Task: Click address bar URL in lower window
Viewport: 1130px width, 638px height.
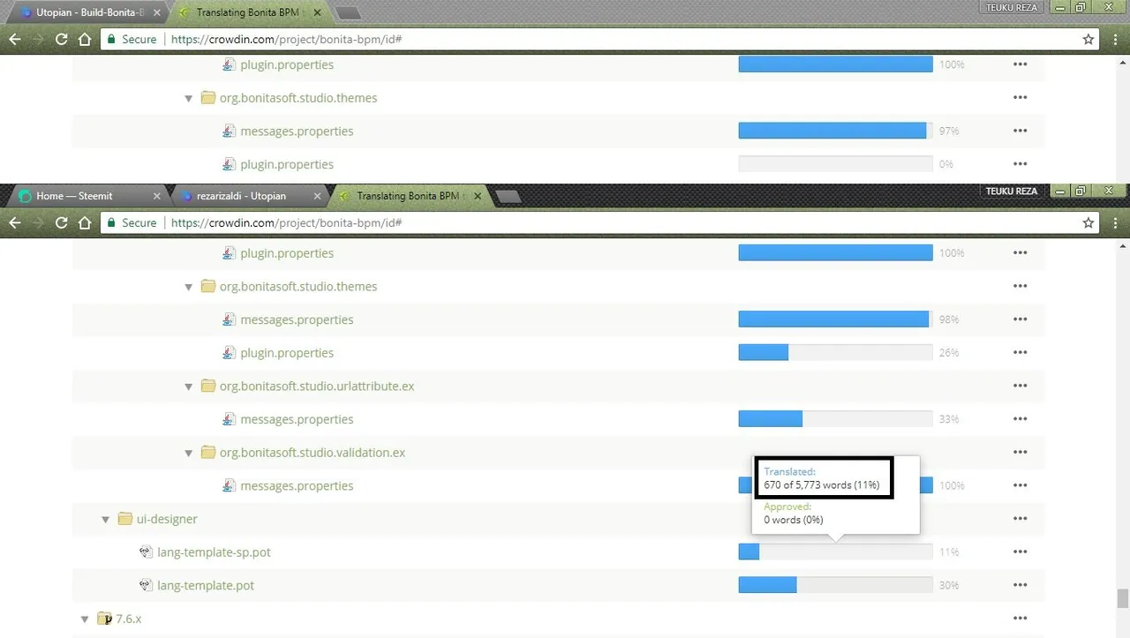Action: (286, 223)
